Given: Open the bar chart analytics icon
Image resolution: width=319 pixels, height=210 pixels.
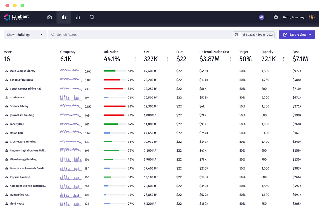Looking at the screenshot, I should coord(78,17).
